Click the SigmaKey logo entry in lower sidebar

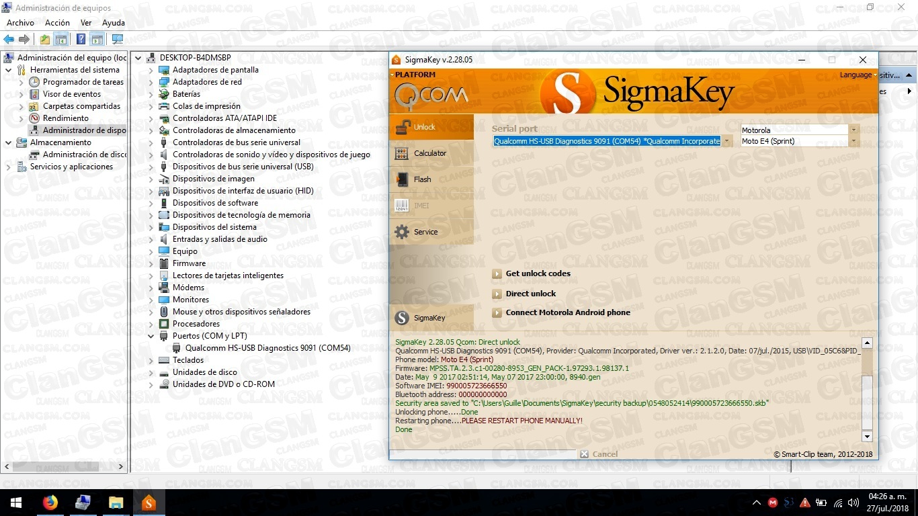click(431, 318)
